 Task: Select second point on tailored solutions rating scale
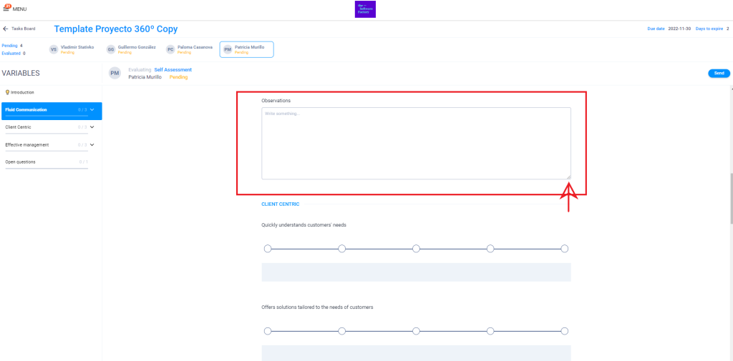click(x=341, y=331)
